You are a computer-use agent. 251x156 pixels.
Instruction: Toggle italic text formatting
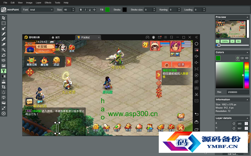(85, 10)
